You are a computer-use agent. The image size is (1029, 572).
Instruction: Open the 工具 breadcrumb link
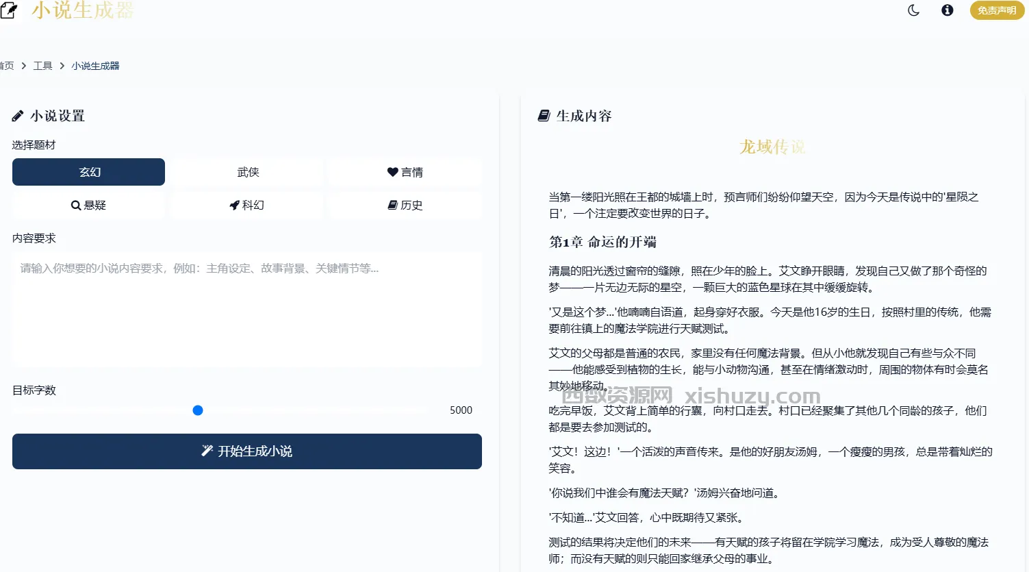(42, 65)
